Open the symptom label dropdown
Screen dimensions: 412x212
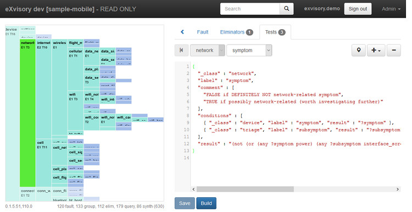click(249, 50)
